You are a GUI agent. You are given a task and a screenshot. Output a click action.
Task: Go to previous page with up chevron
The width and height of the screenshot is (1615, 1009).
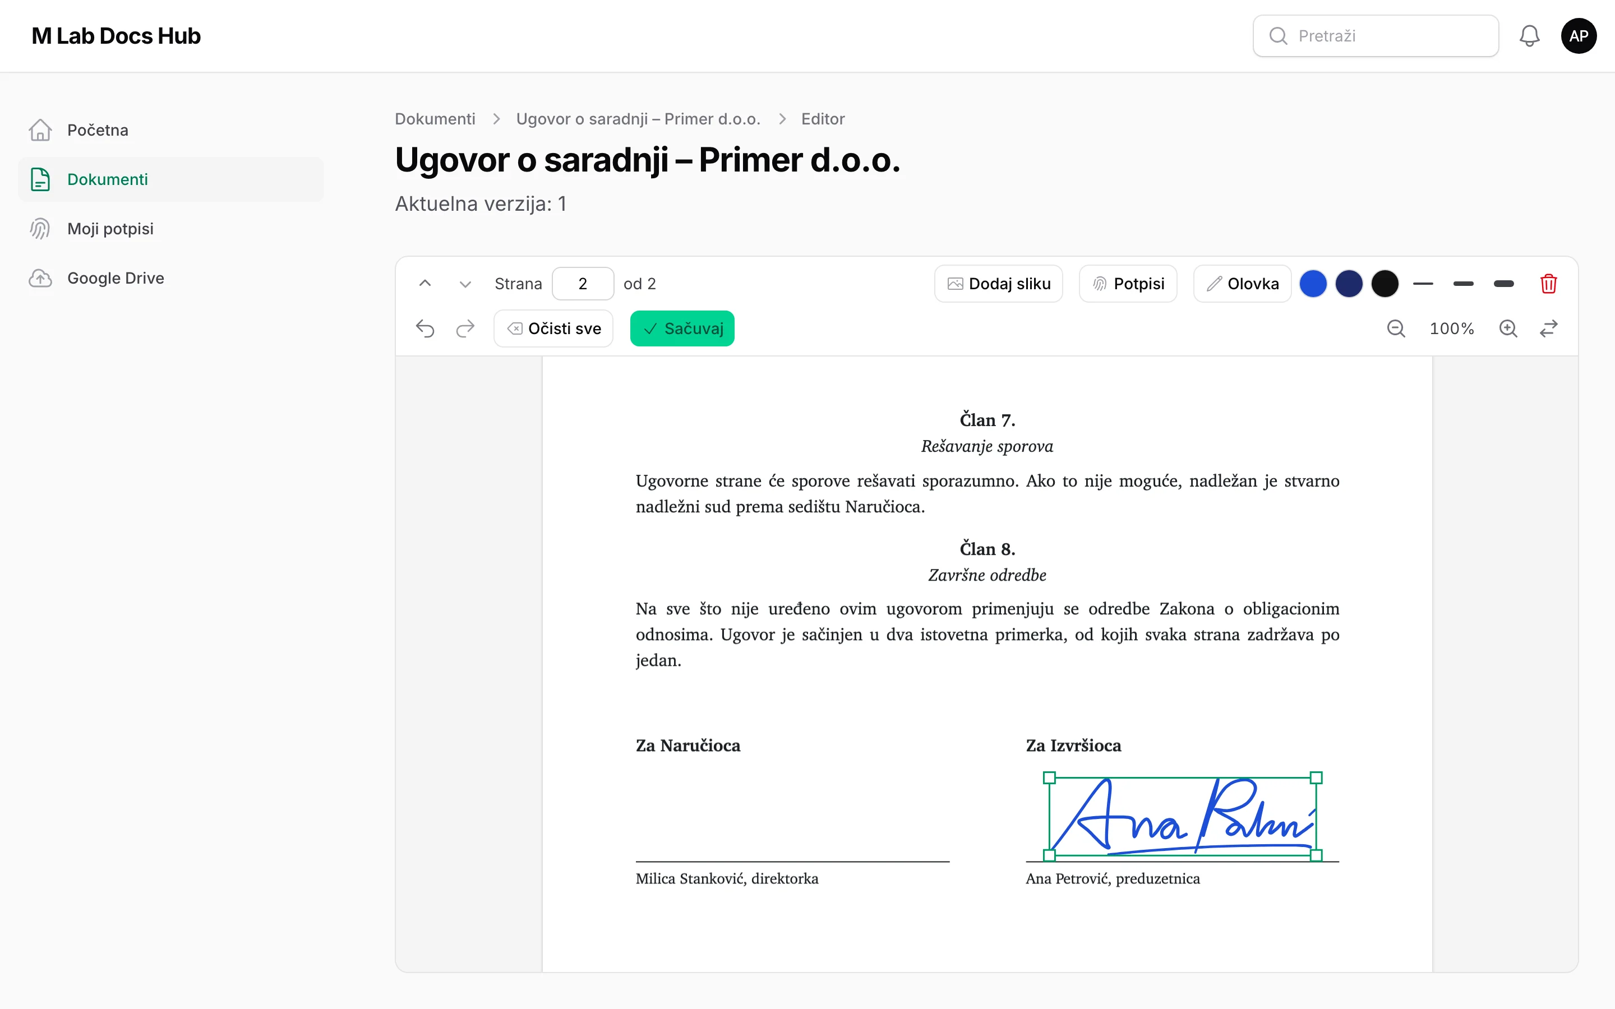425,284
